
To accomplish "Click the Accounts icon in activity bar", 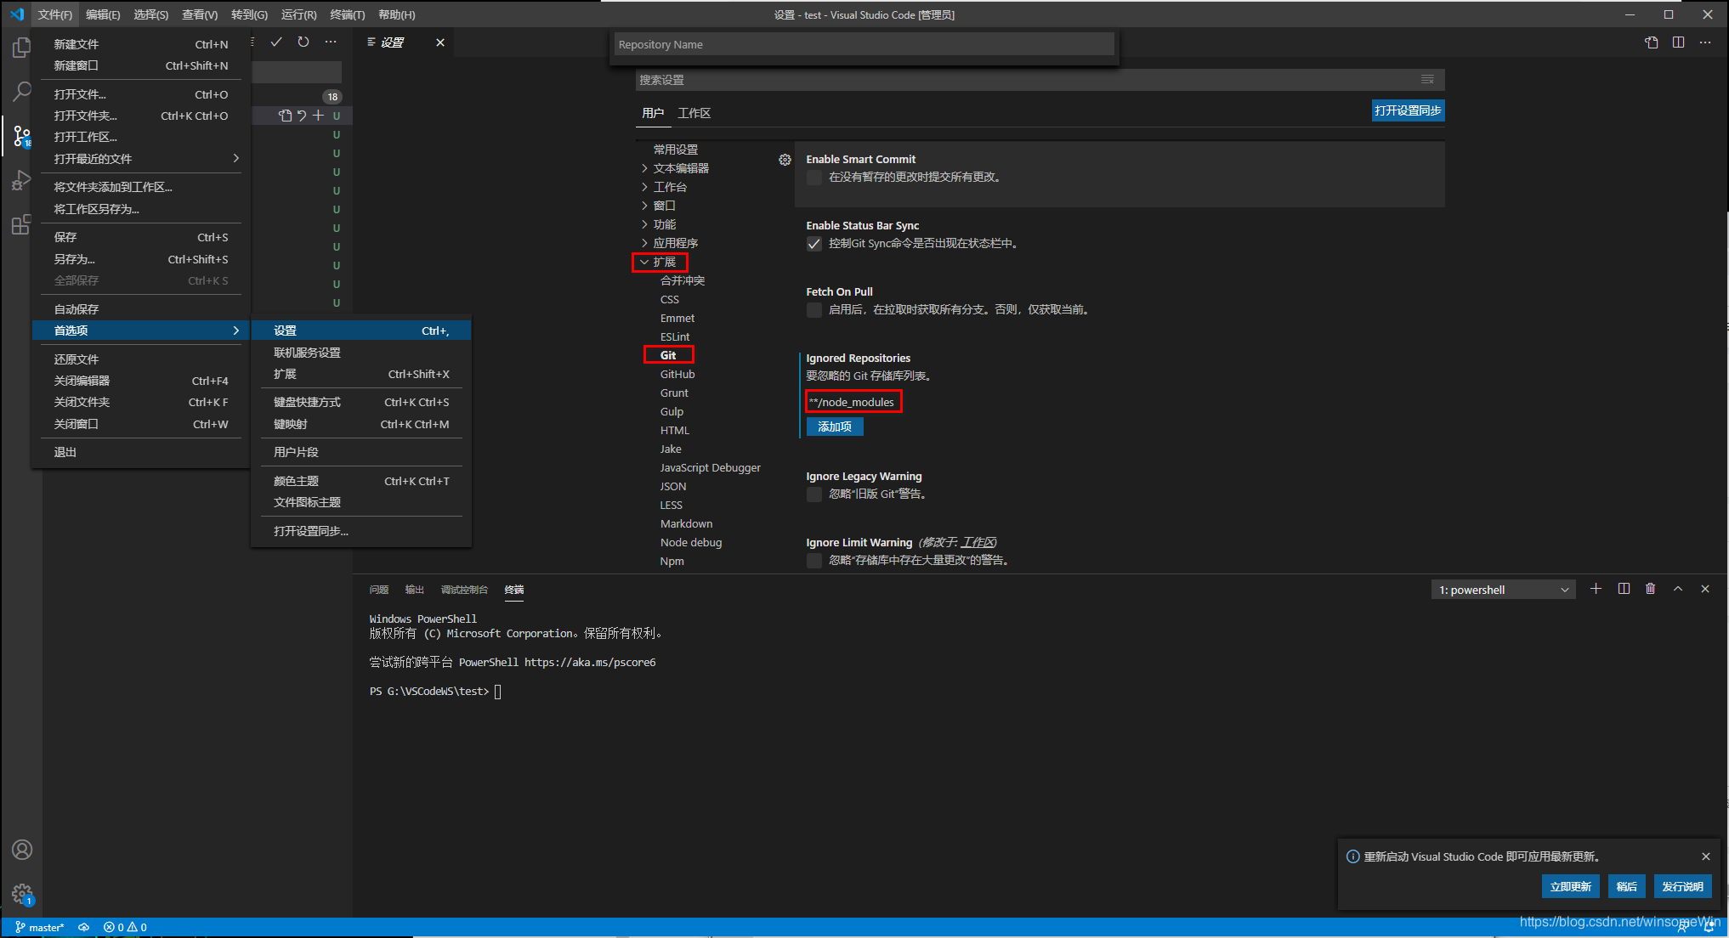I will [x=22, y=850].
